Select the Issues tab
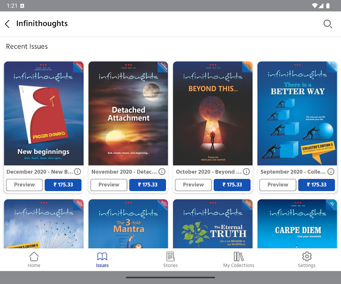The image size is (341, 284). coord(102,260)
